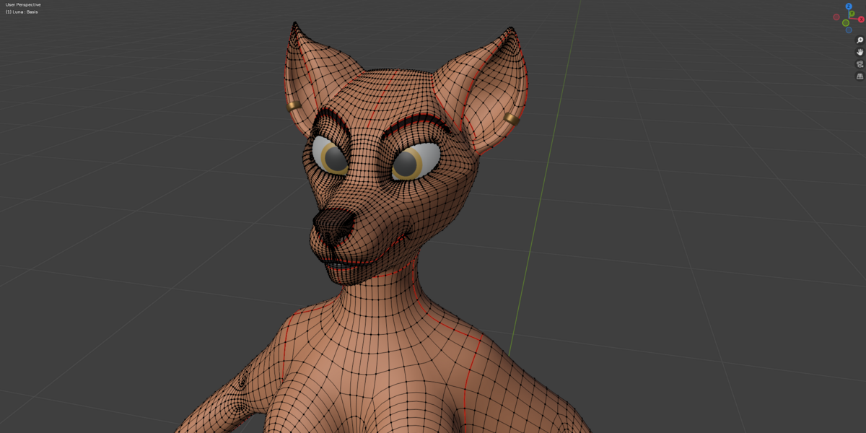The height and width of the screenshot is (433, 866).
Task: Select the character's left gold earring
Action: tap(512, 118)
